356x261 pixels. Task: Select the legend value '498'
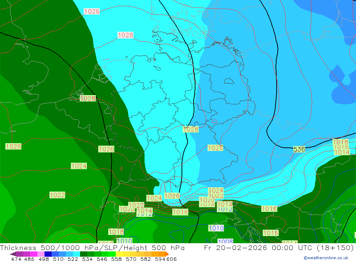43,259
